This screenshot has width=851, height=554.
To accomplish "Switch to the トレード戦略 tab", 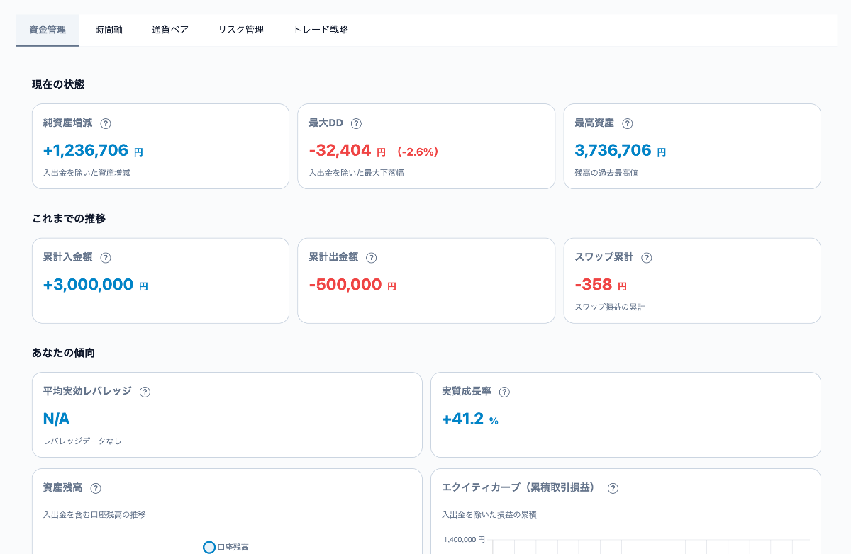I will coord(320,30).
